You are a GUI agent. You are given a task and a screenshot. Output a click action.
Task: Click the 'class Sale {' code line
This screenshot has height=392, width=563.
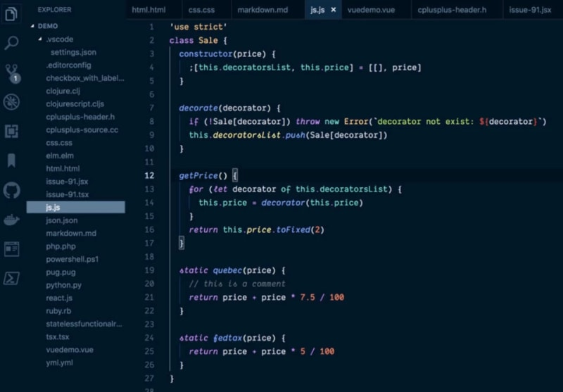(x=198, y=40)
